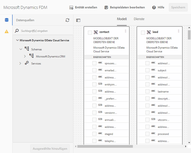Click 123 type icon for utcconv property
Screen dimensions: 191x153
pos(153,119)
